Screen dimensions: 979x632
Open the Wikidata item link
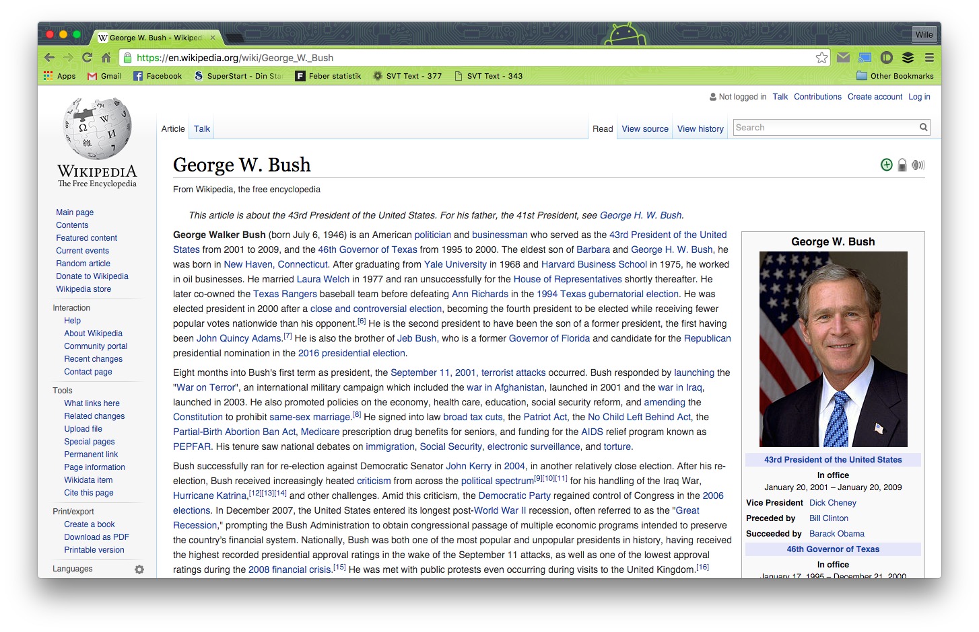pos(88,480)
